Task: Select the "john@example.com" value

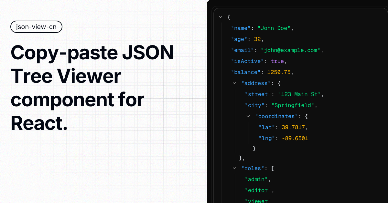Action: pyautogui.click(x=291, y=50)
